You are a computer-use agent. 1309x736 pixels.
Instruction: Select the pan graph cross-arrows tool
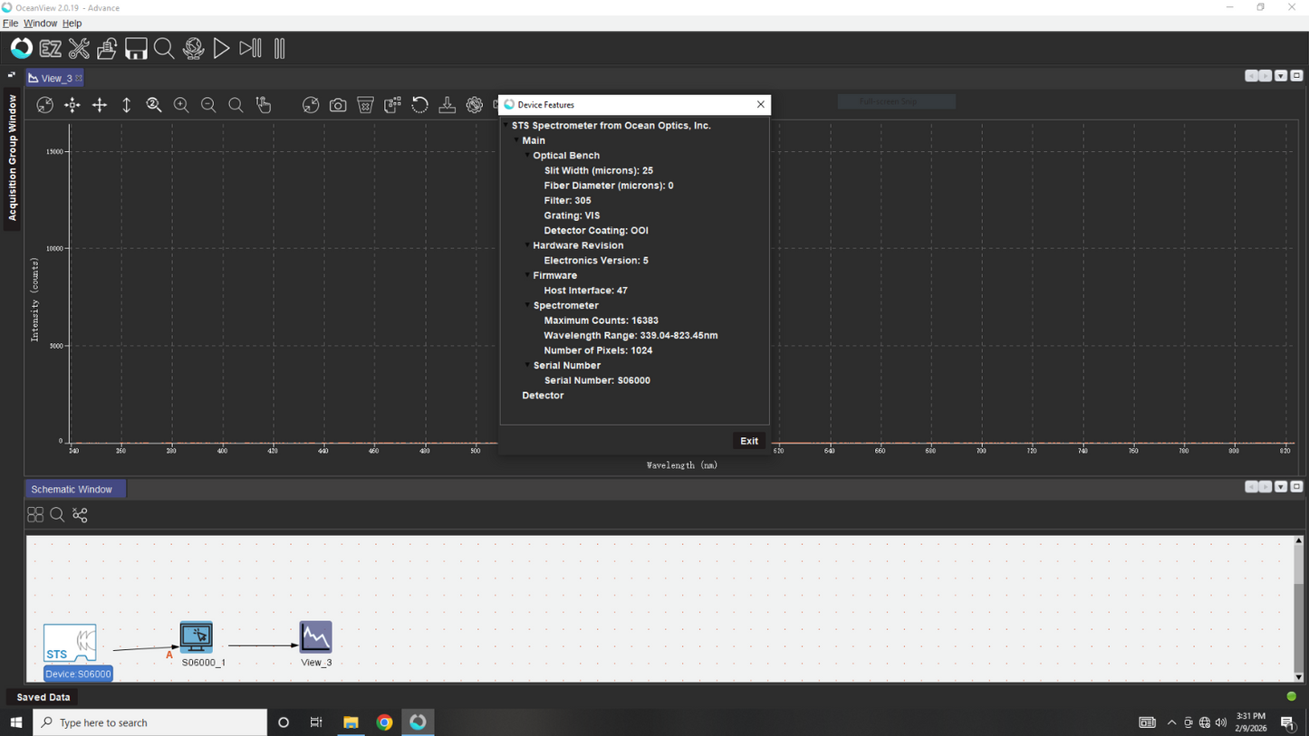pyautogui.click(x=100, y=105)
